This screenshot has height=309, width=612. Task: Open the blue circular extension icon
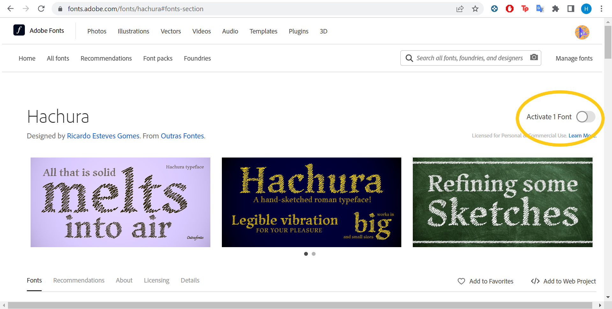[x=494, y=9]
